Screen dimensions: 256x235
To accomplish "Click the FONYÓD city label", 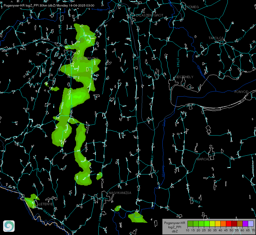I will click(x=241, y=92).
